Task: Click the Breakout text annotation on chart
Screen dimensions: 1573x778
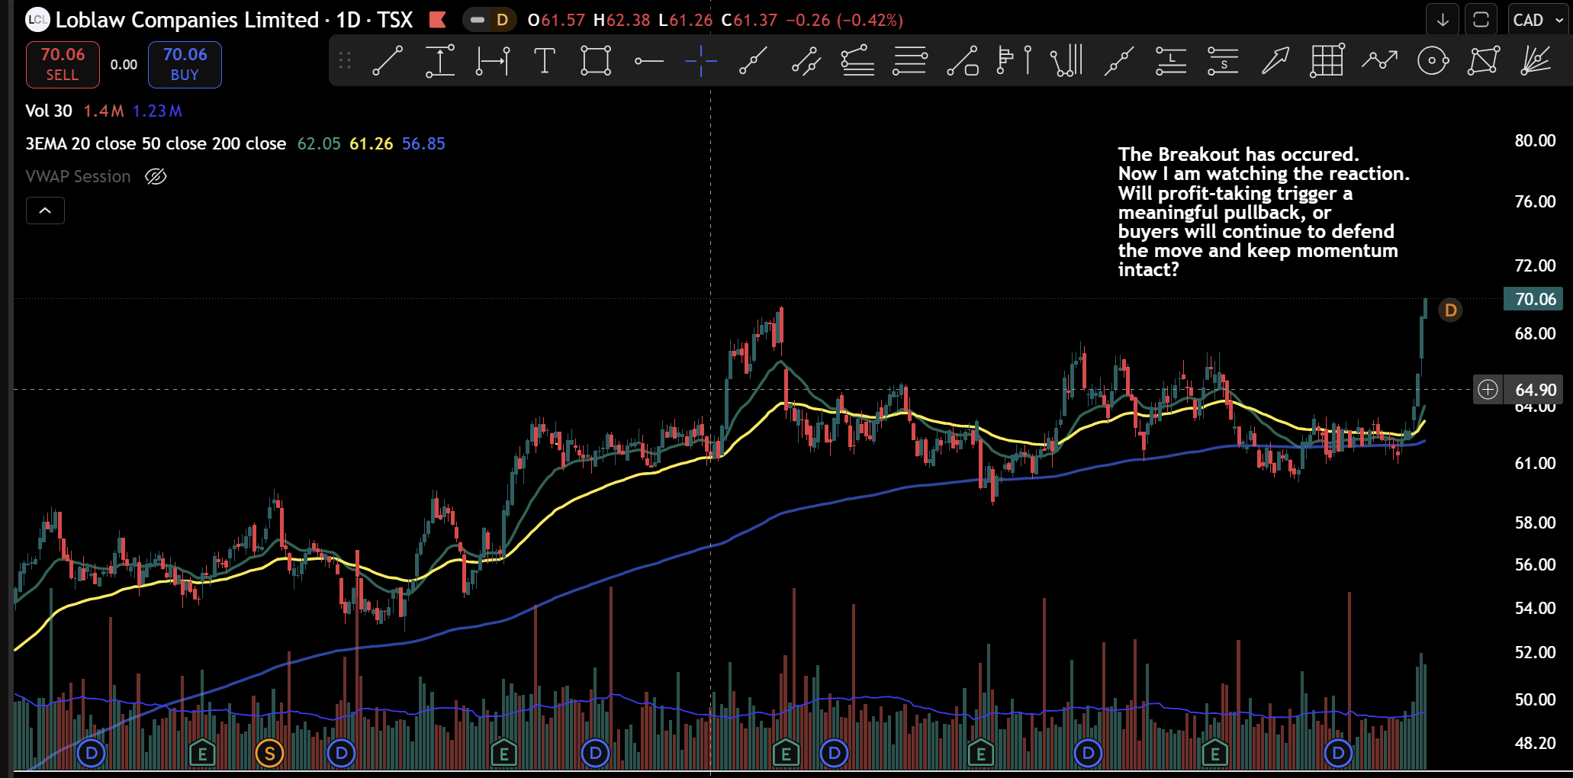Action: 1264,212
